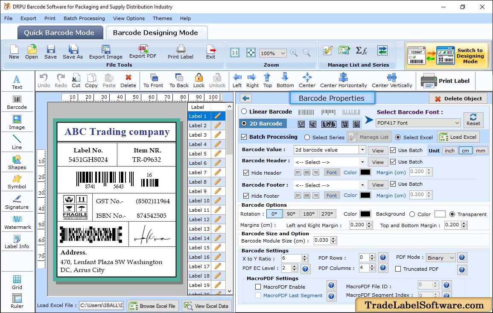Click the back arrow in Barcode Properties
Image resolution: width=493 pixels, height=313 pixels.
point(246,99)
